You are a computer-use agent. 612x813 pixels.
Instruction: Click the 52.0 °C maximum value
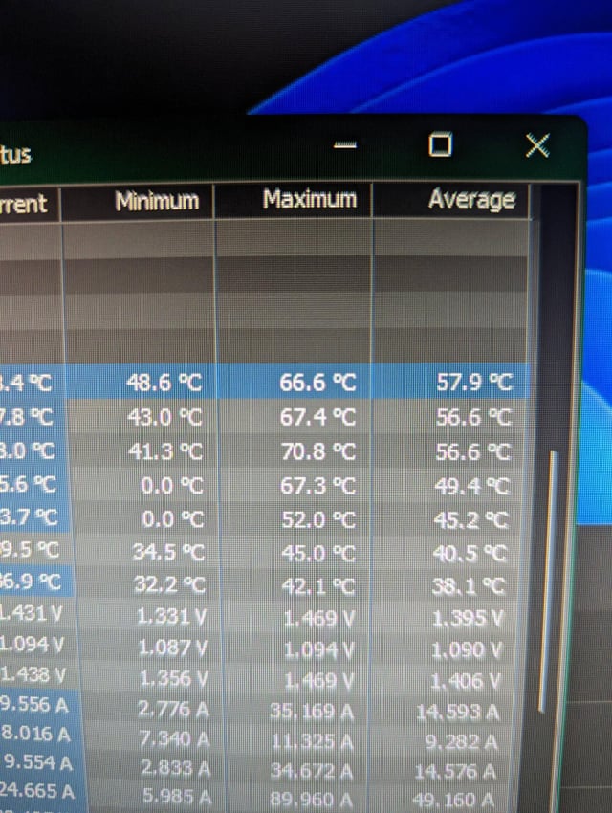(x=317, y=519)
